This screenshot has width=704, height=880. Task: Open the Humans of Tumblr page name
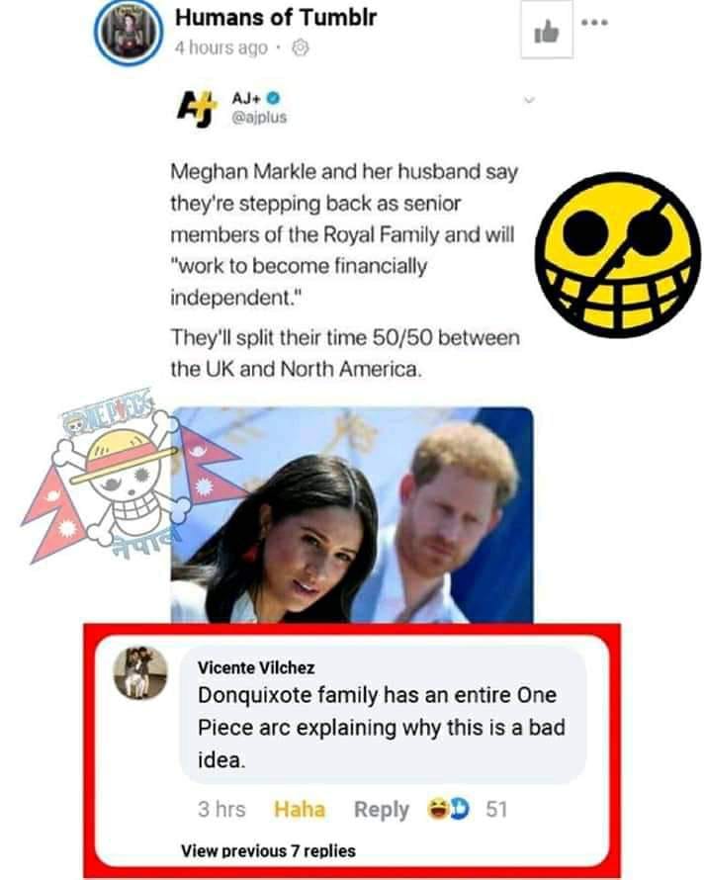[x=276, y=18]
